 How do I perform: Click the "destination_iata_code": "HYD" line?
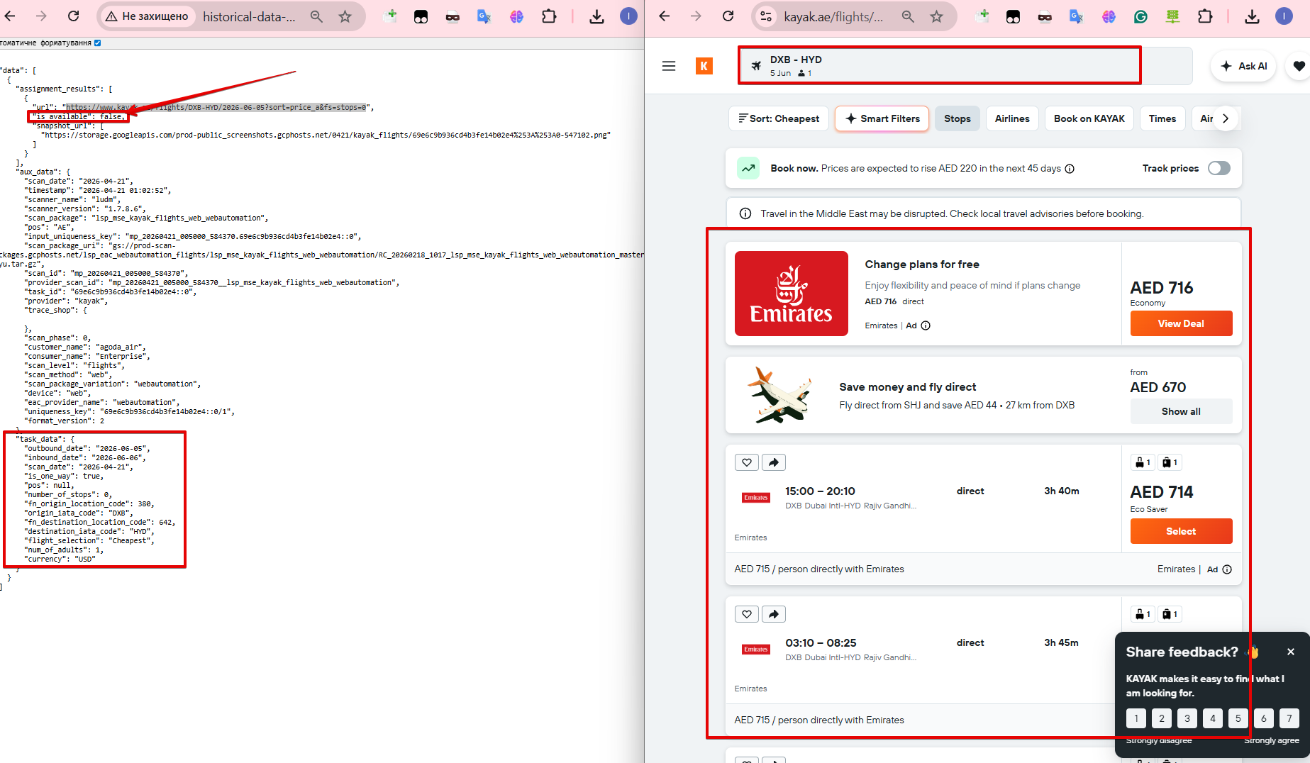[x=89, y=531]
